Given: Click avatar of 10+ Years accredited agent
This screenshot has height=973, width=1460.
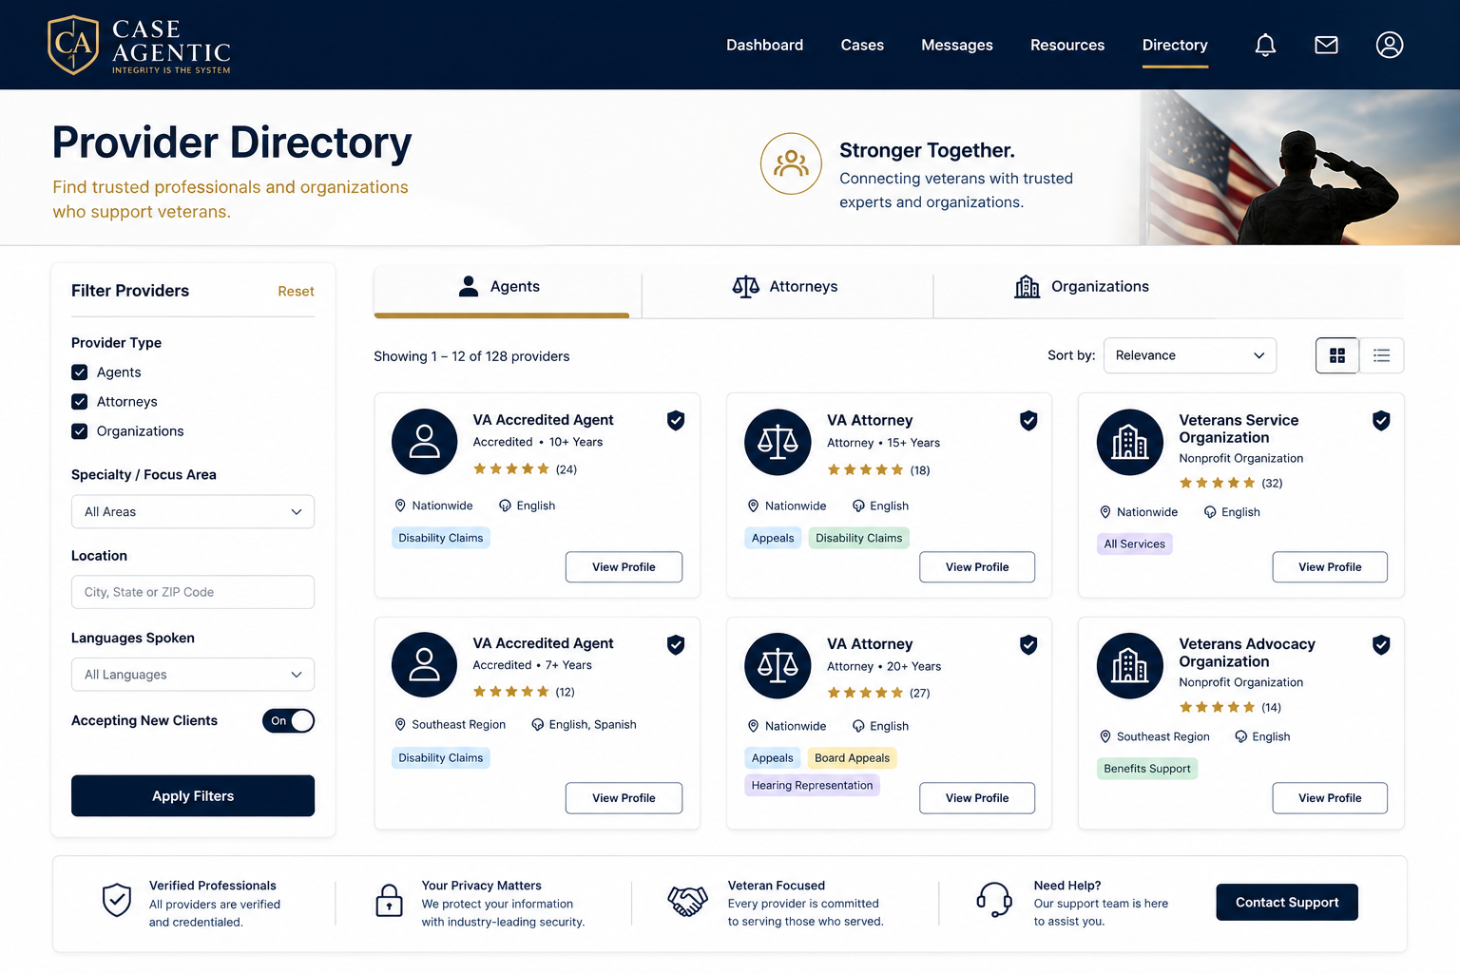Looking at the screenshot, I should [425, 442].
